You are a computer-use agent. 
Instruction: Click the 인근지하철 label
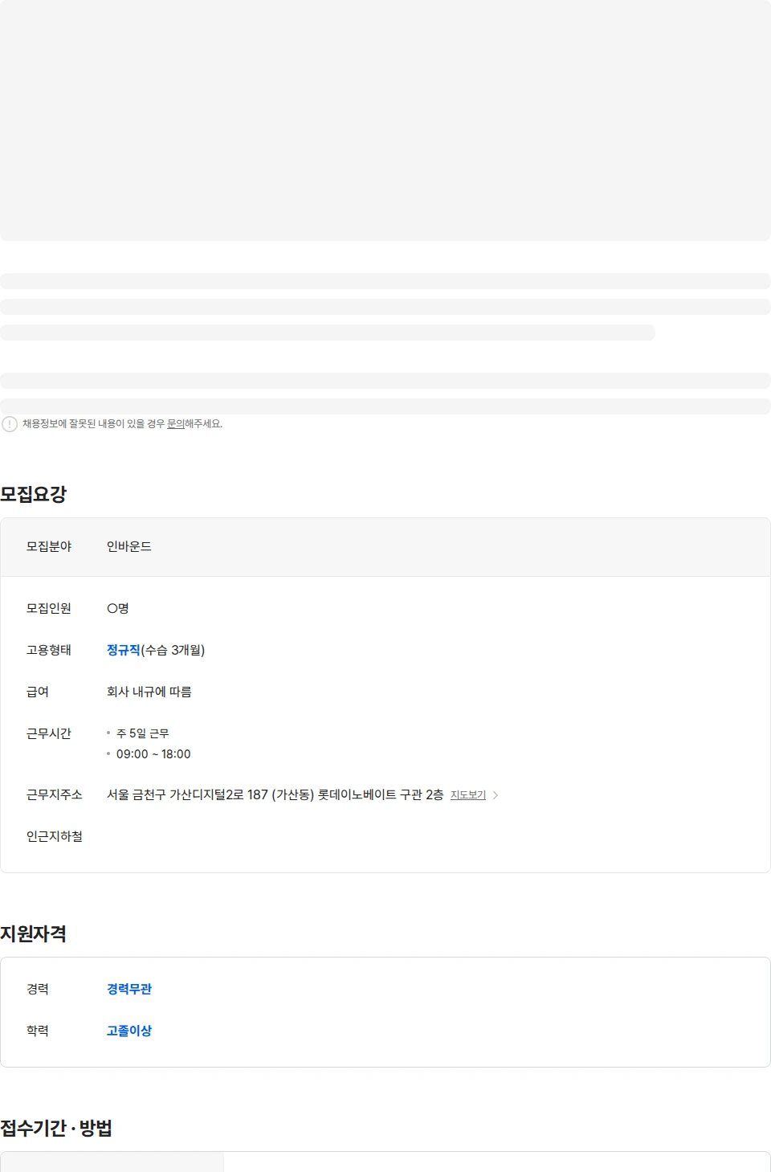click(x=55, y=836)
